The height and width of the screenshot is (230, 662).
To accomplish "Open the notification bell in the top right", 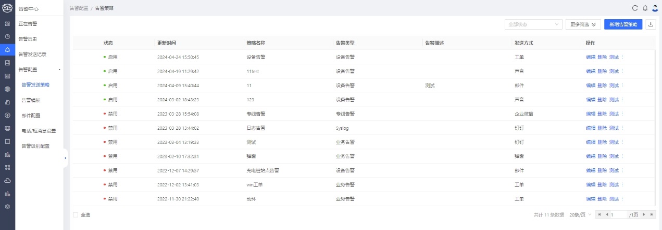I will coord(645,8).
